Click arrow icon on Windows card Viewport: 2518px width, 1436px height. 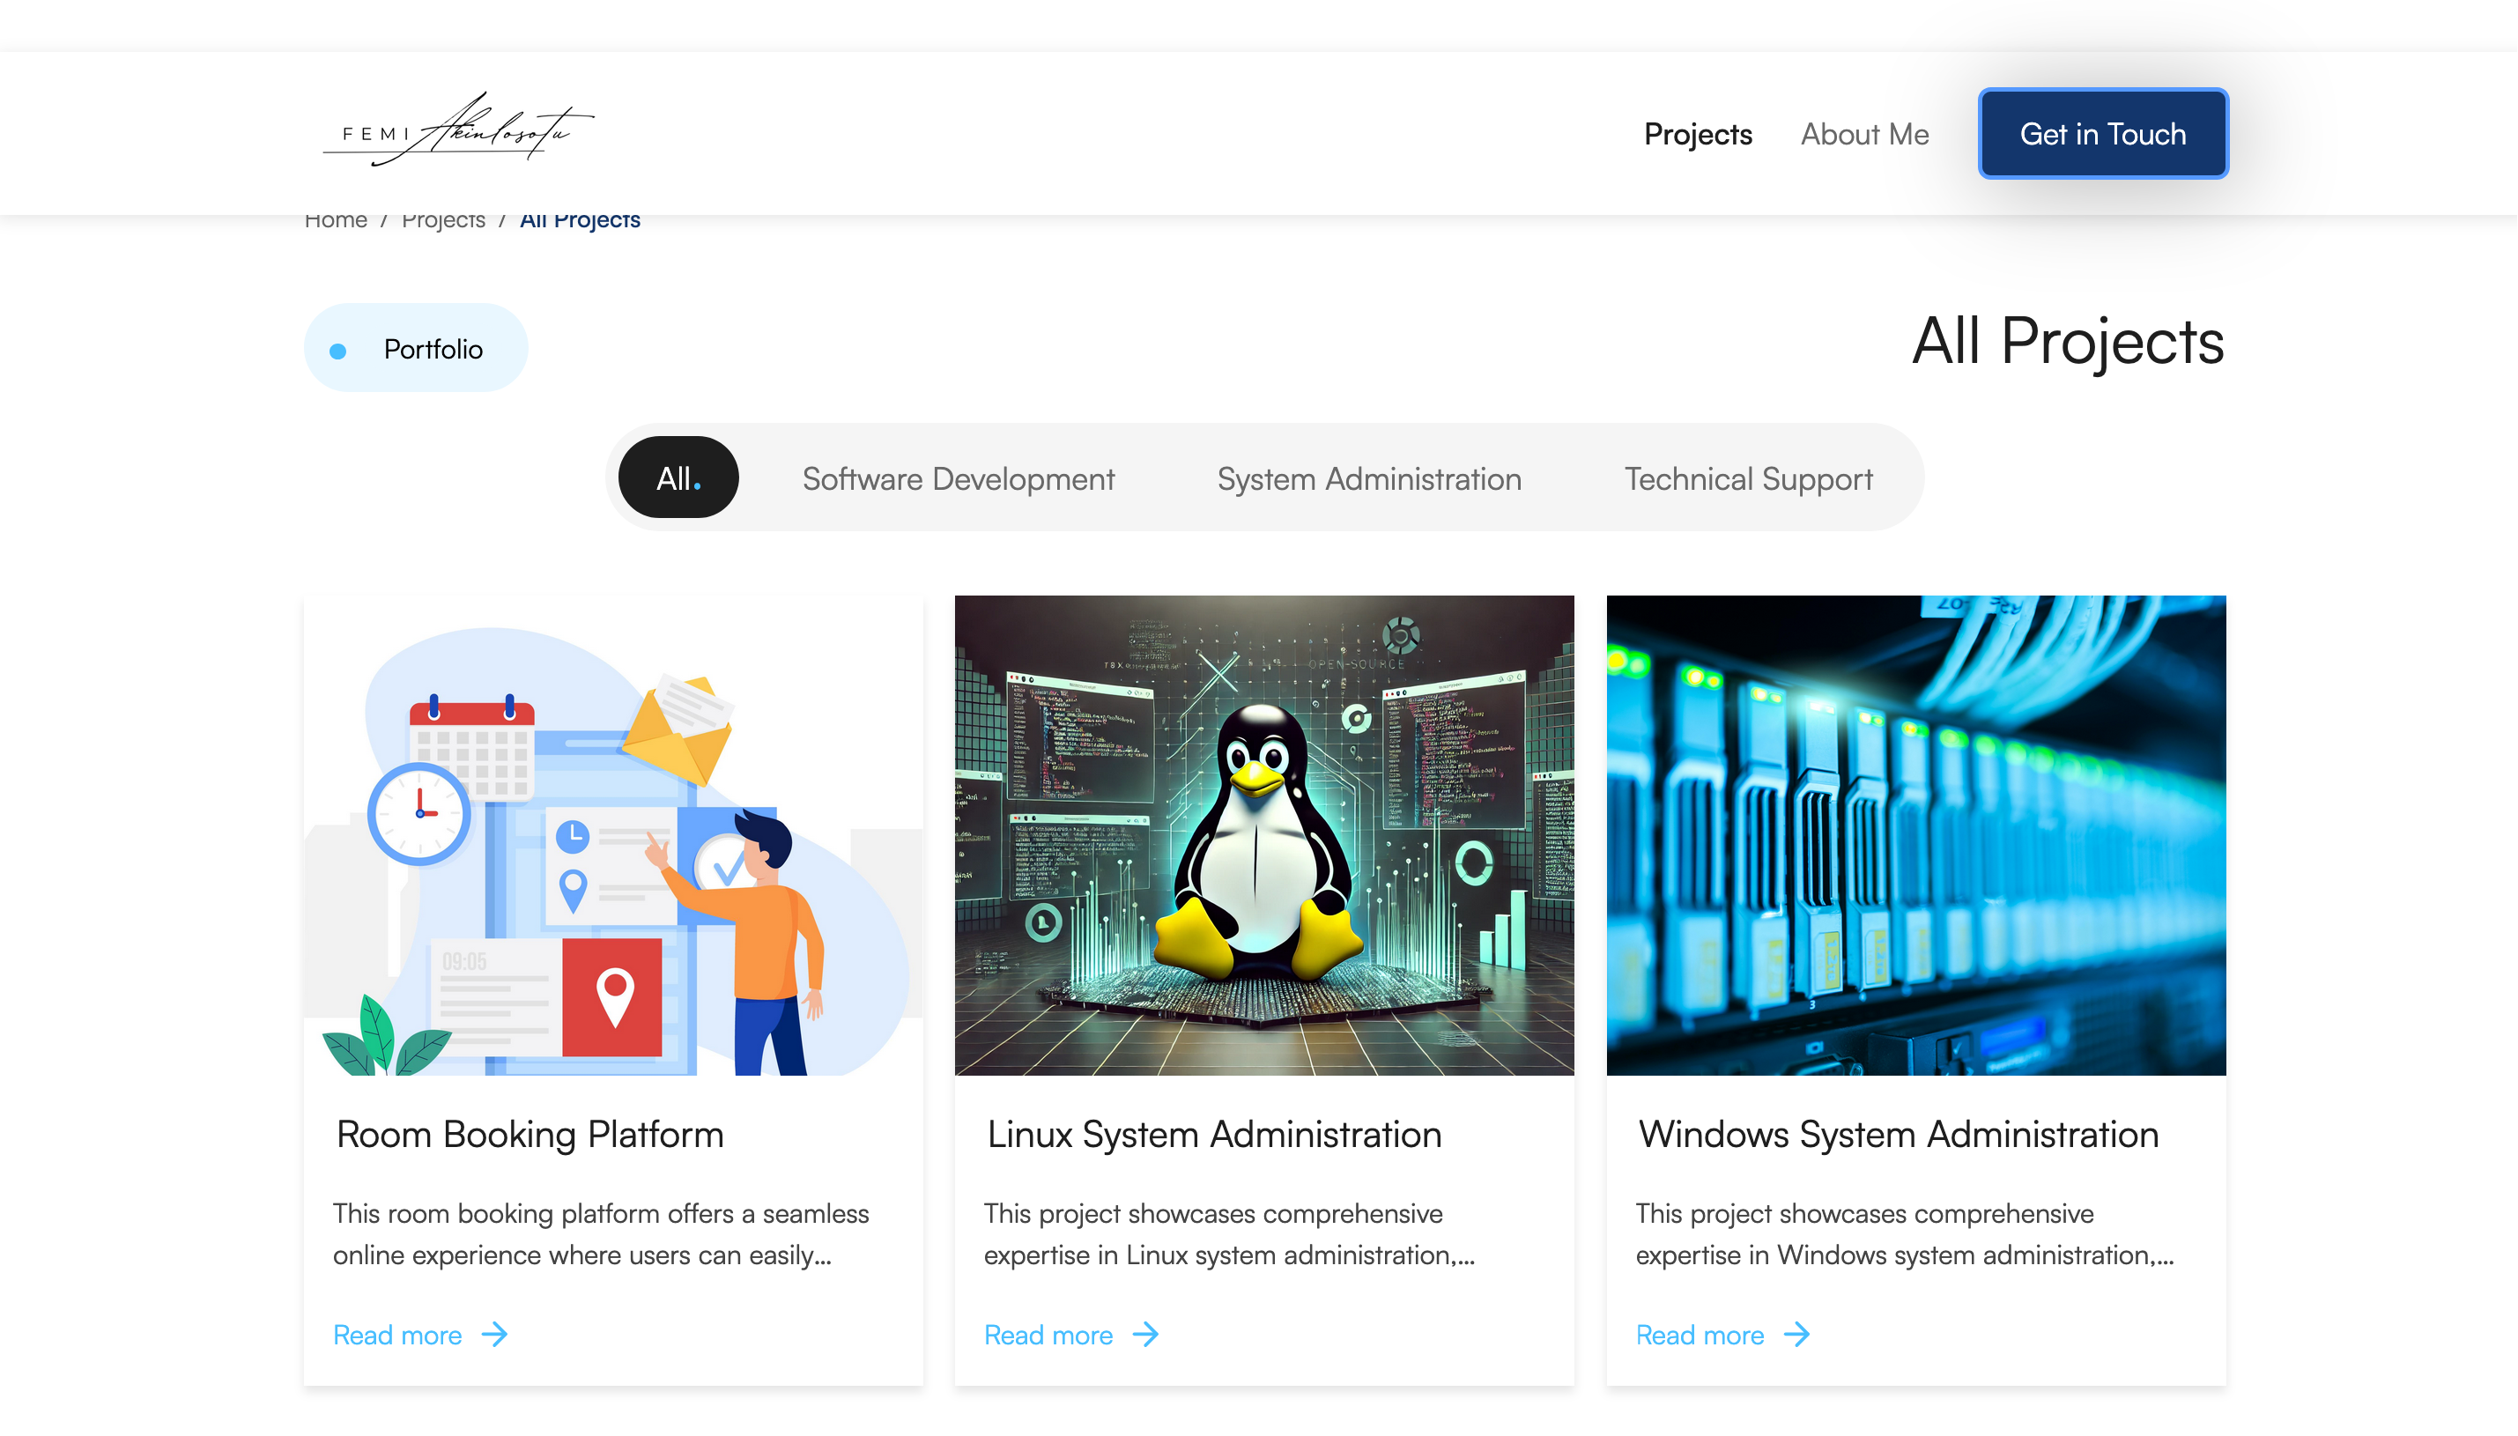pyautogui.click(x=1797, y=1335)
